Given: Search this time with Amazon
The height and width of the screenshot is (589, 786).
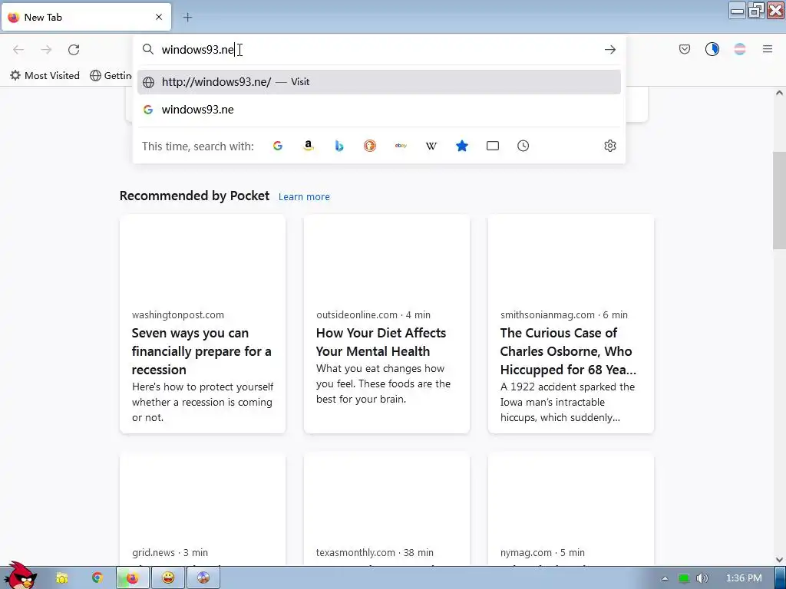Looking at the screenshot, I should (309, 146).
